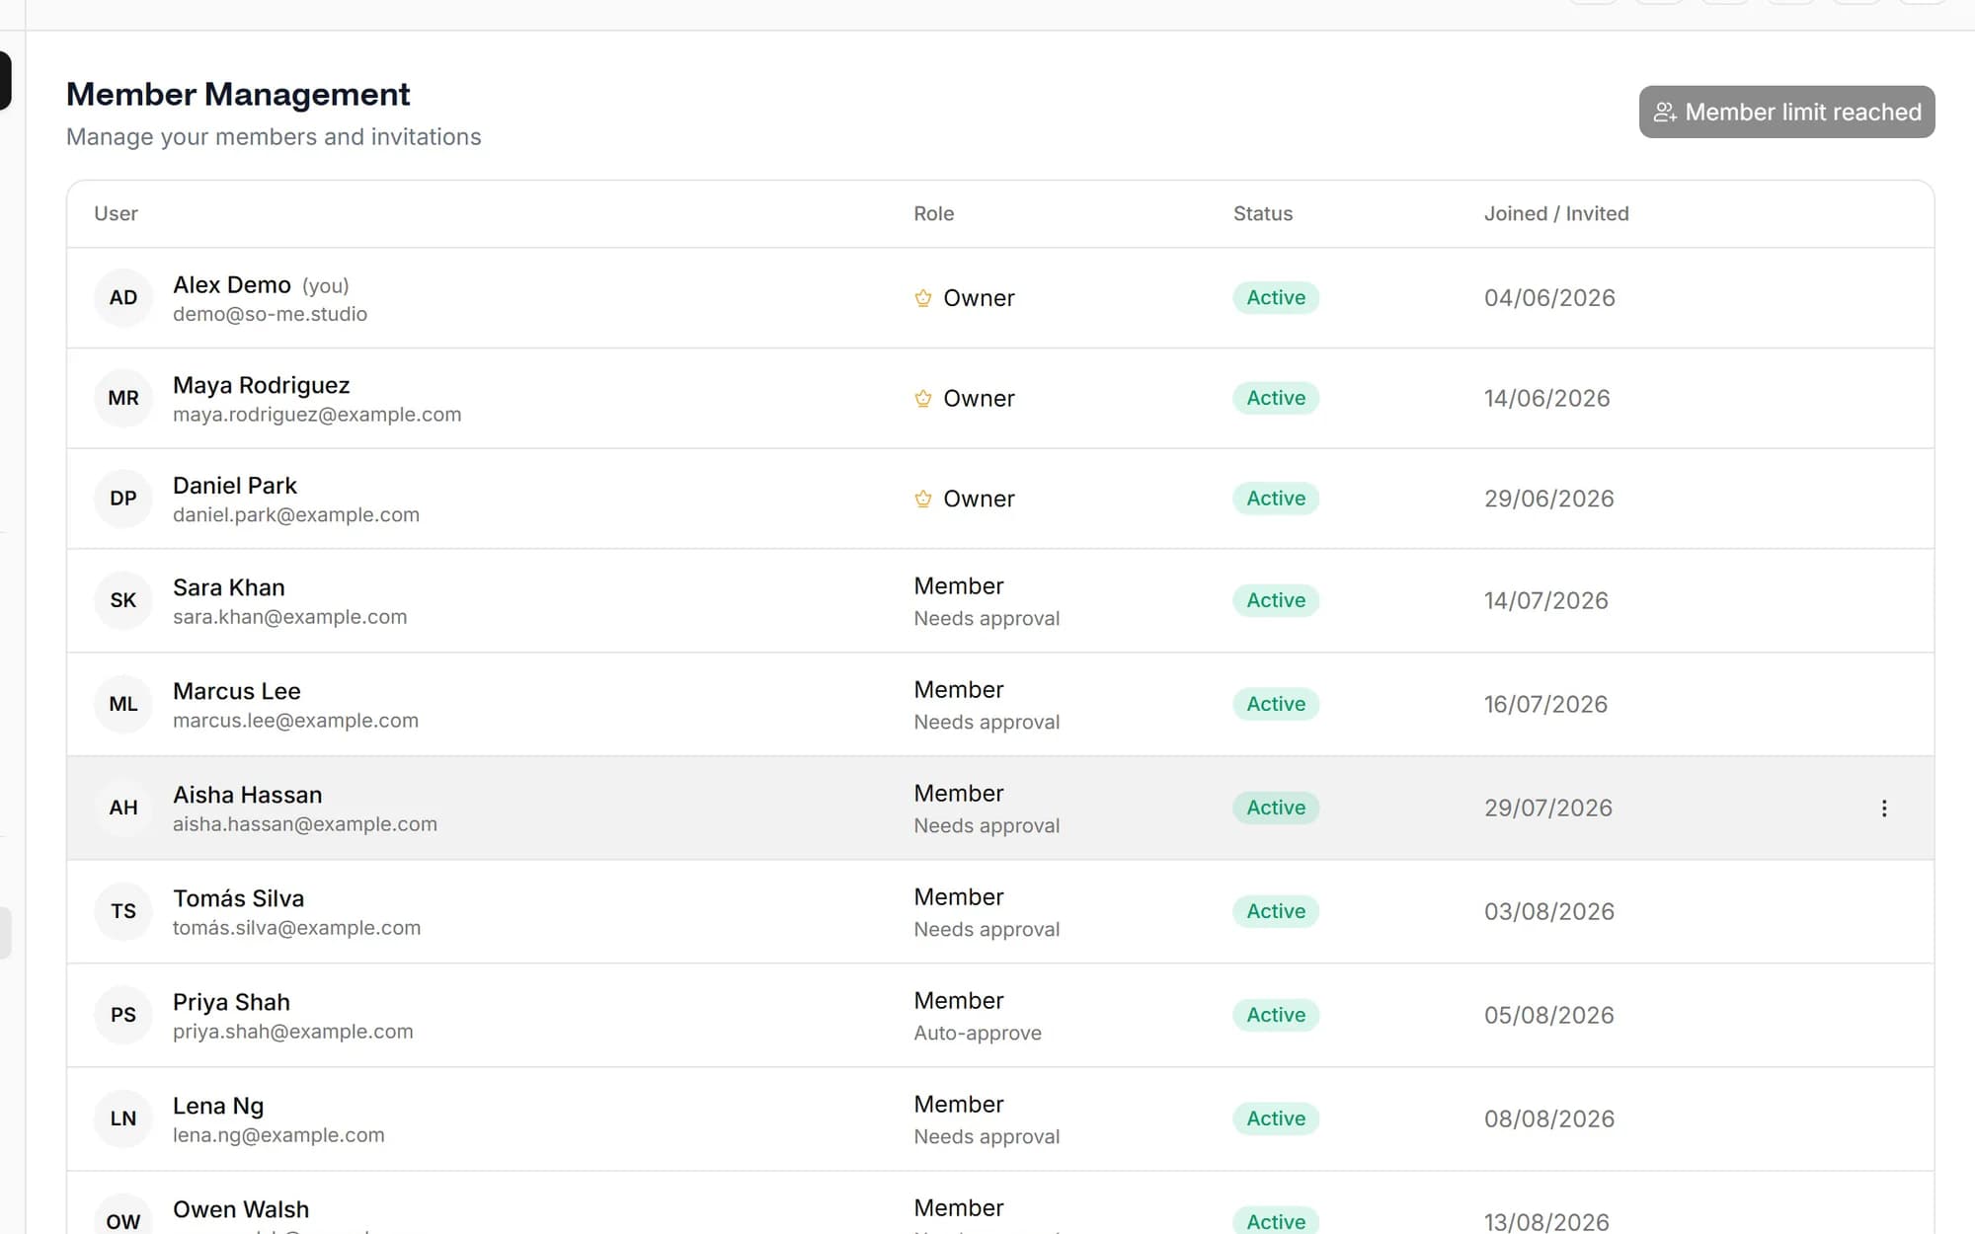Open the three-dot menu for Aisha Hassan

pyautogui.click(x=1883, y=809)
